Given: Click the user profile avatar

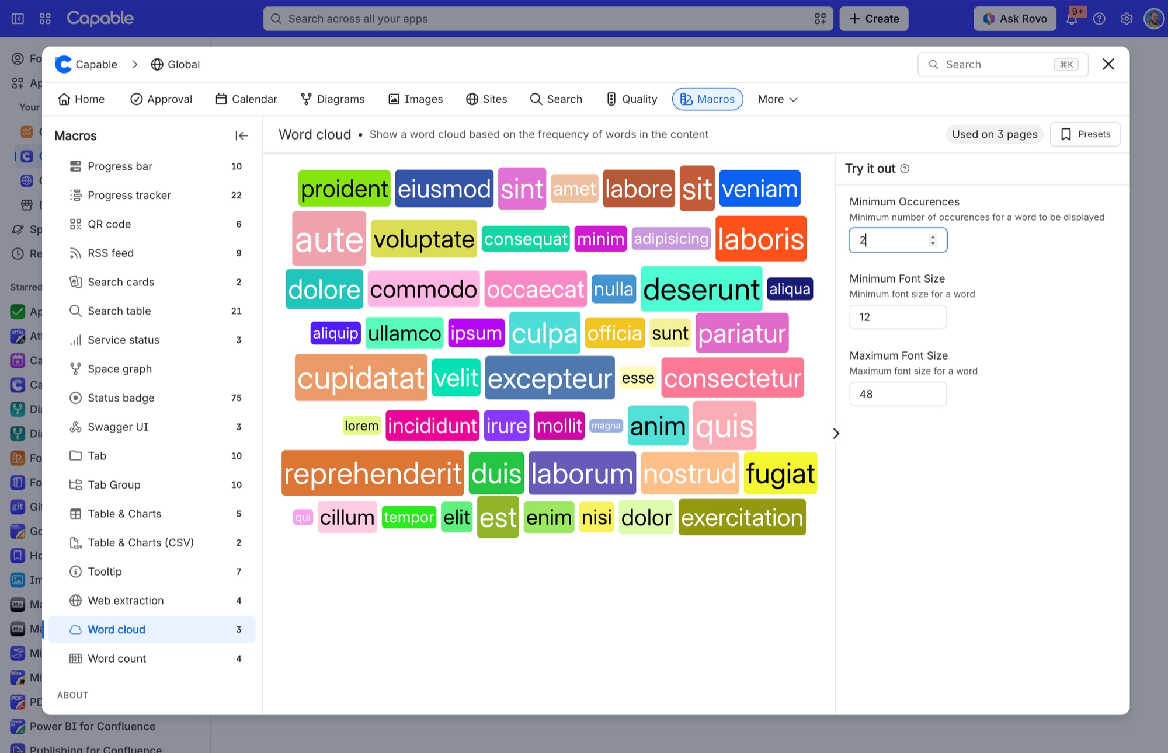Looking at the screenshot, I should click(1153, 19).
